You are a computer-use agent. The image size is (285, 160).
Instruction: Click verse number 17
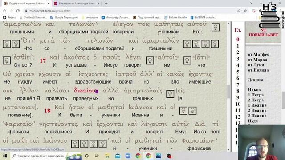(43, 61)
